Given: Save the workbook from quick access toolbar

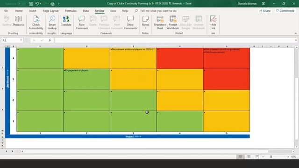Looking at the screenshot, I should [x=31, y=4].
